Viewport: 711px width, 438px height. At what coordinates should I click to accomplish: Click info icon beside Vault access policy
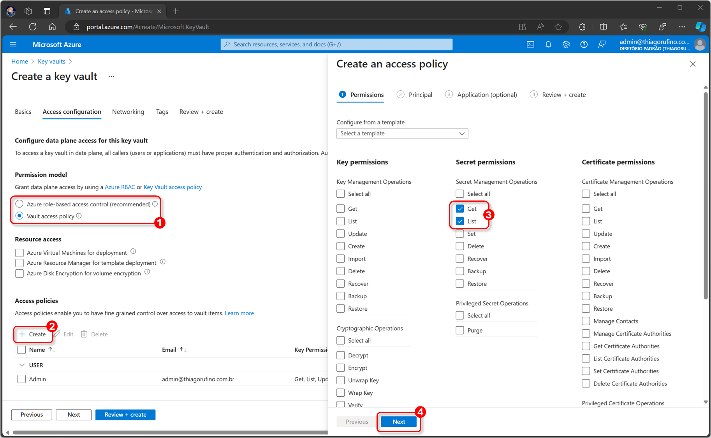(79, 216)
